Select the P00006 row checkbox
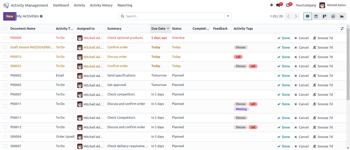 (x=5, y=38)
